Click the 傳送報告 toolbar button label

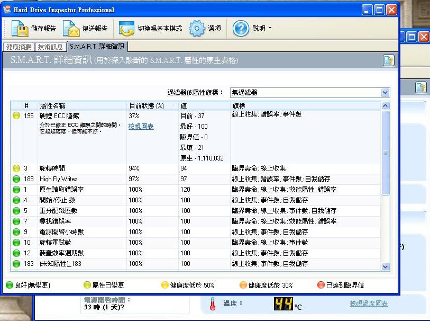95,28
